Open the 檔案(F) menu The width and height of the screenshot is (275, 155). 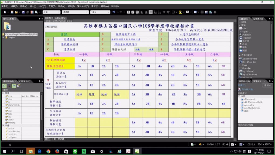coord(5,6)
